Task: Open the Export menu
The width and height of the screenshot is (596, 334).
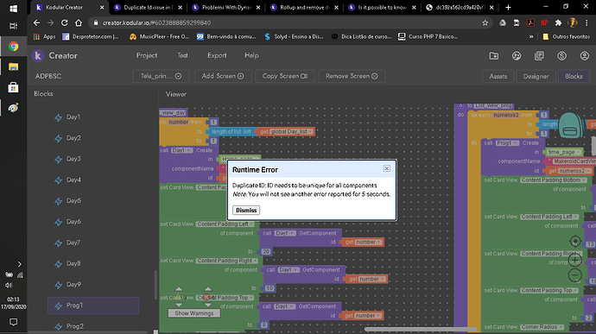Action: tap(217, 55)
